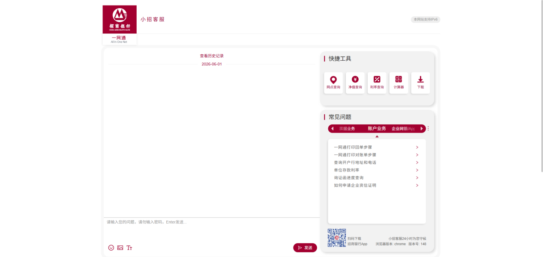Send the message with 发送 button
Screen dimensions: 543x257
point(305,248)
